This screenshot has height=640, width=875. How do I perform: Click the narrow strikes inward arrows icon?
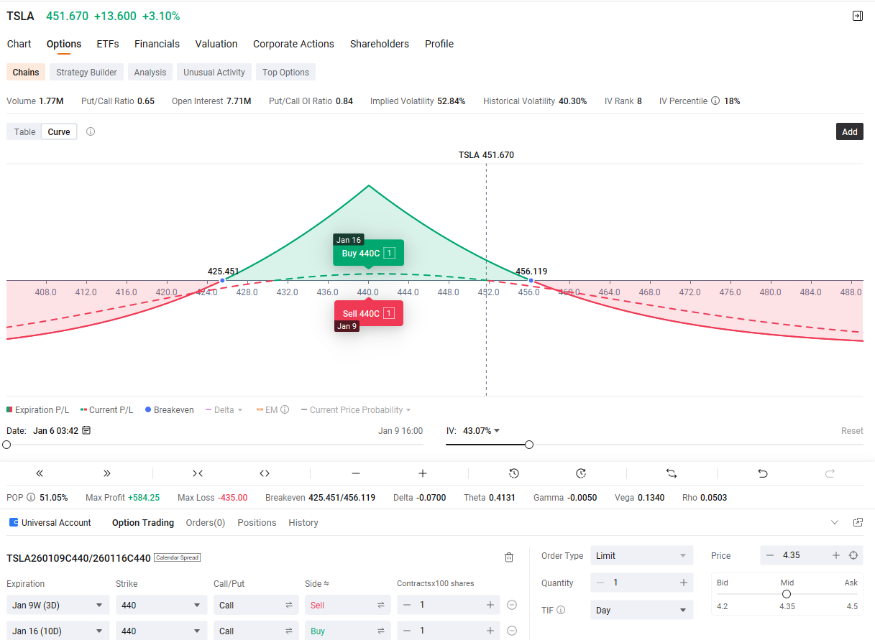tap(198, 473)
